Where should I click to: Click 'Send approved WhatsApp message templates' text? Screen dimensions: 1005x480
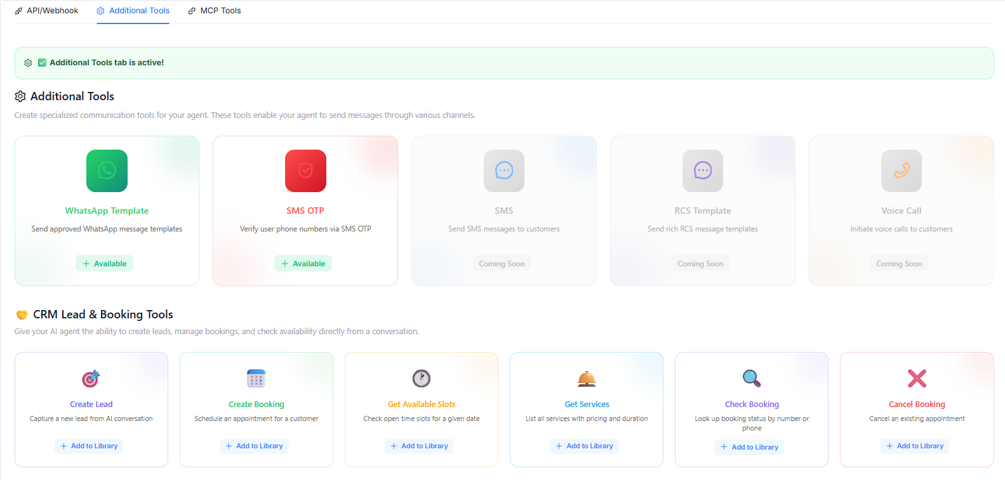click(107, 229)
